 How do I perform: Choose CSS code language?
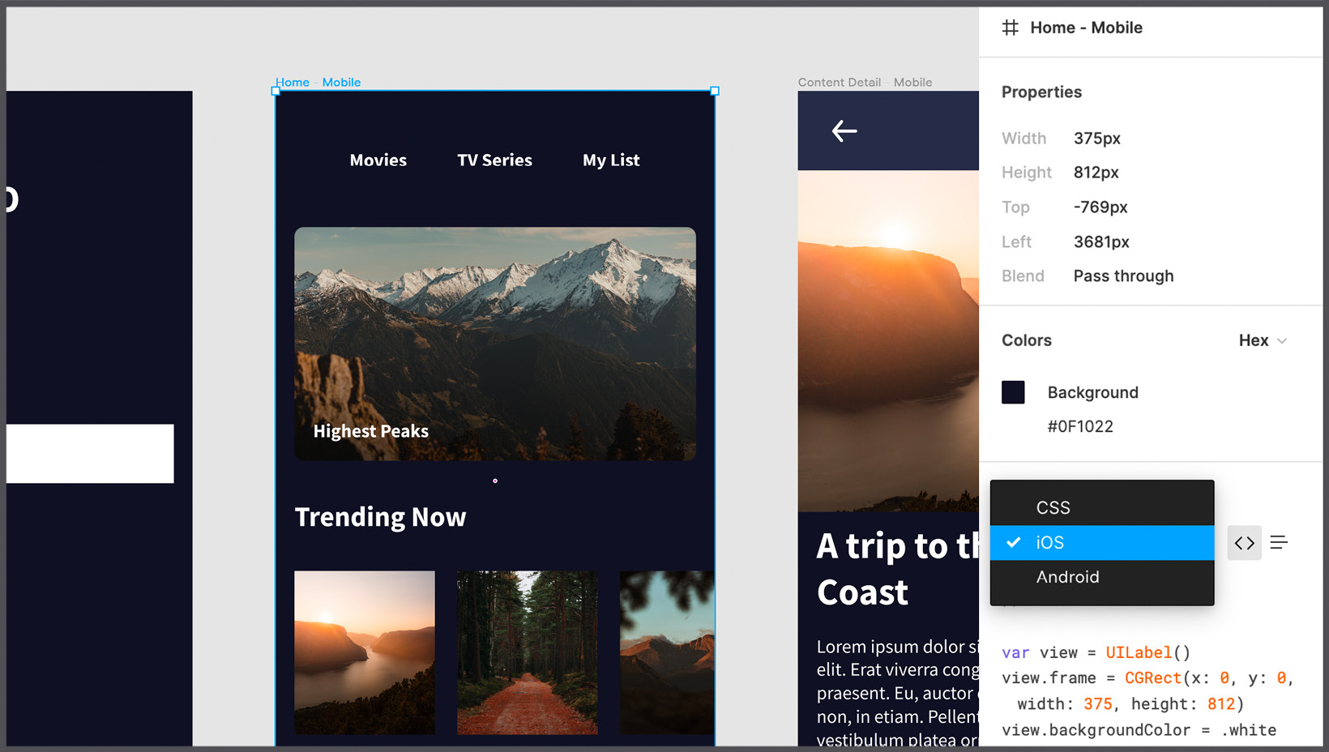click(x=1101, y=508)
